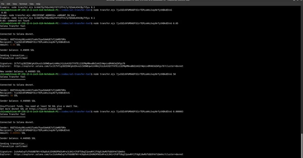The image size is (303, 158).
Task: Open the Help menu
Action: [38, 4]
